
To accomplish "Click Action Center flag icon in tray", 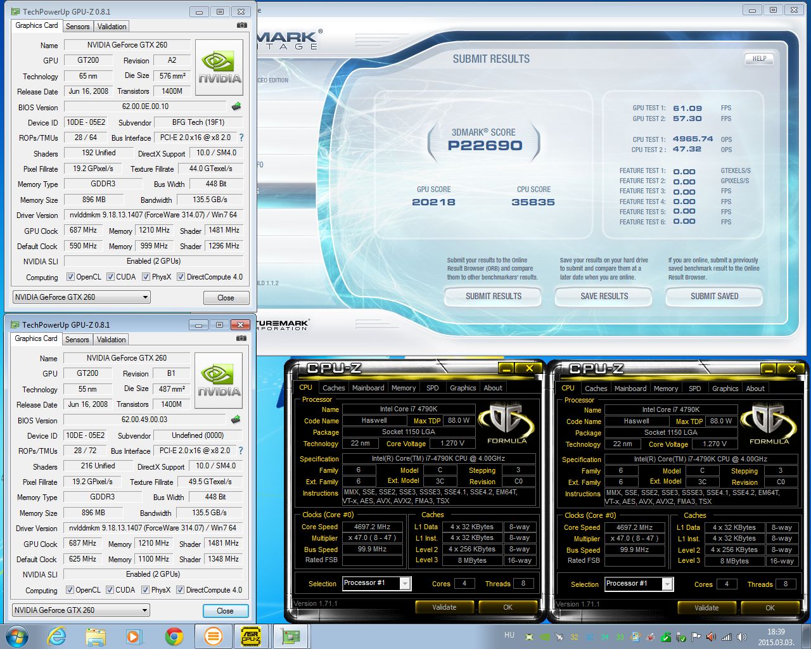I will tap(696, 637).
